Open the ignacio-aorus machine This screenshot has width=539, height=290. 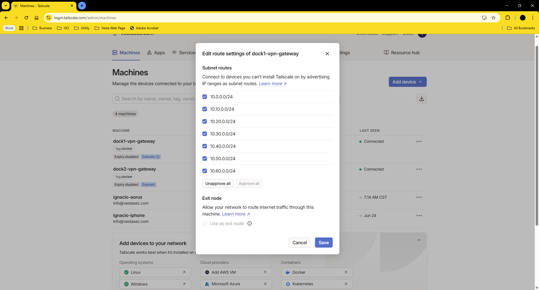tap(128, 197)
